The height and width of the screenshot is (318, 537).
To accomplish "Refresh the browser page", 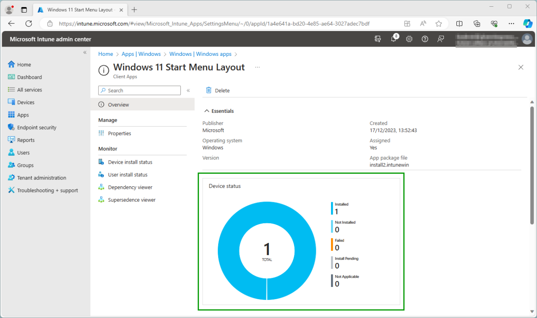I will click(29, 23).
